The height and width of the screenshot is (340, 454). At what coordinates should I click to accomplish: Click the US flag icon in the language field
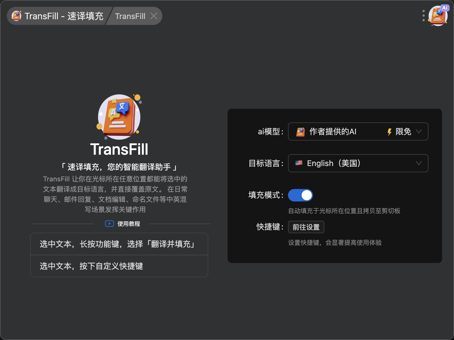(x=299, y=163)
